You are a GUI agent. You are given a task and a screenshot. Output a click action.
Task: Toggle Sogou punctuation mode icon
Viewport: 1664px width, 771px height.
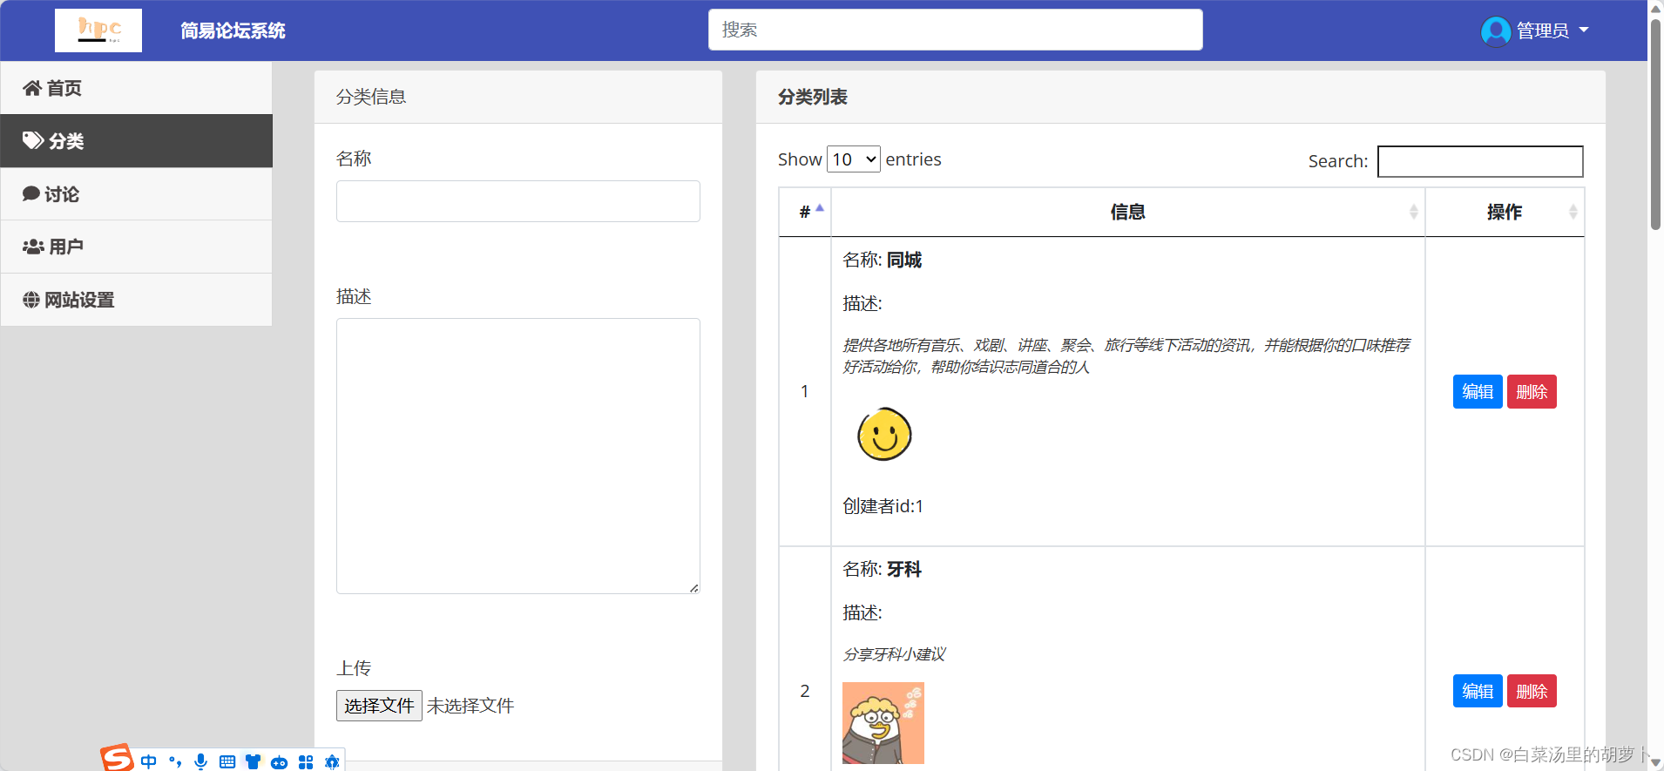click(175, 761)
